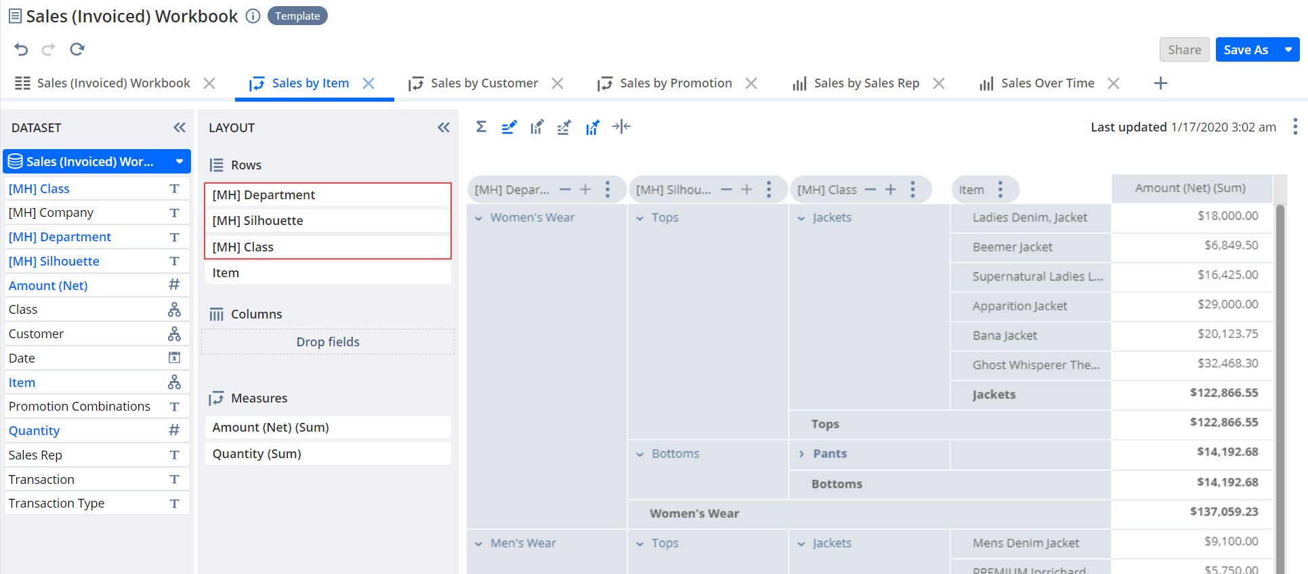Close the Sales Over Time tab

1114,83
